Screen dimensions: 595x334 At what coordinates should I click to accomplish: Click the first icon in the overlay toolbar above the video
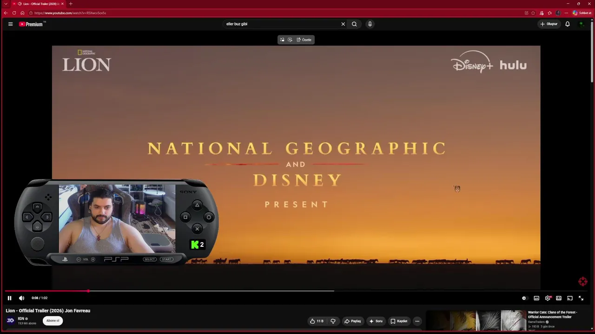coord(282,40)
